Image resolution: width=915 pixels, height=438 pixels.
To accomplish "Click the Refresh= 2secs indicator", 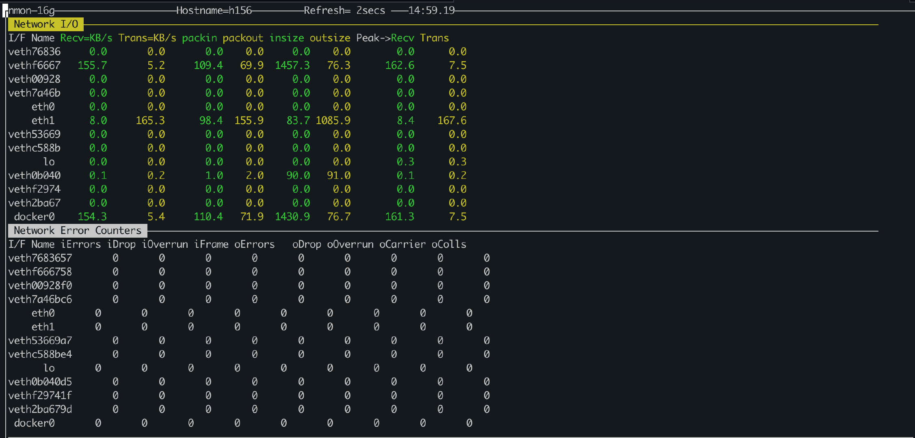I will pyautogui.click(x=344, y=11).
